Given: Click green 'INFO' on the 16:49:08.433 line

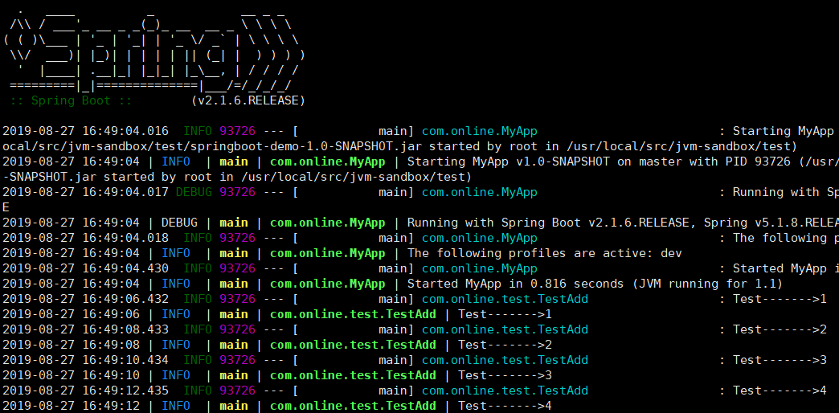Looking at the screenshot, I should (198, 329).
